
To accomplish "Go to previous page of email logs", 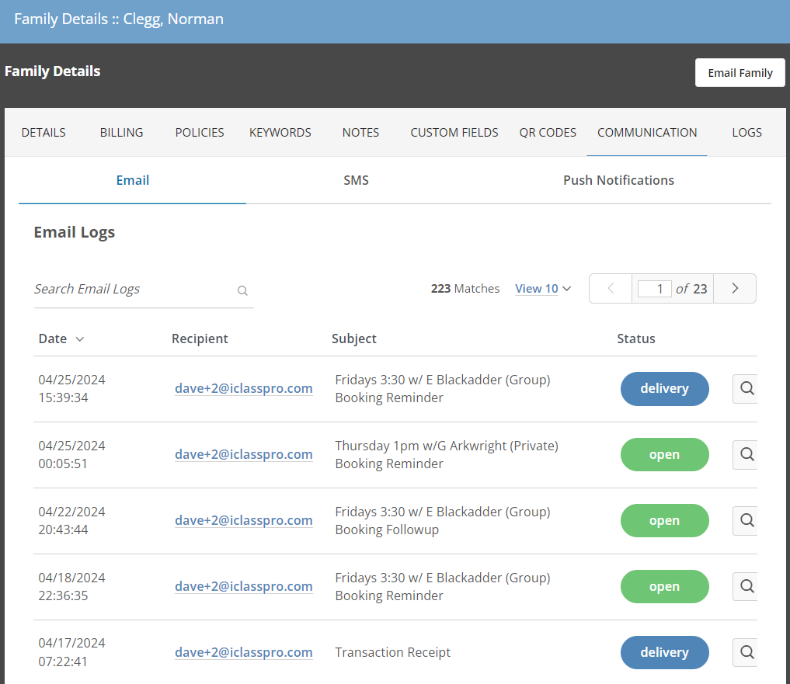I will 611,289.
